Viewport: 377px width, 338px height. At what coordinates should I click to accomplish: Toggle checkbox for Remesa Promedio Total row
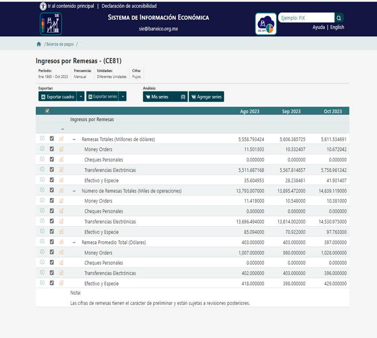point(52,242)
